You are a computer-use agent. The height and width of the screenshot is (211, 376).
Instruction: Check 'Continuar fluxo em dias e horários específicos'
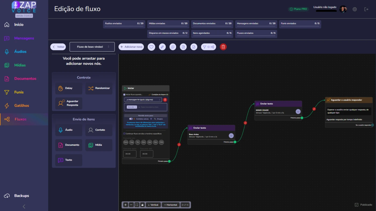124,134
